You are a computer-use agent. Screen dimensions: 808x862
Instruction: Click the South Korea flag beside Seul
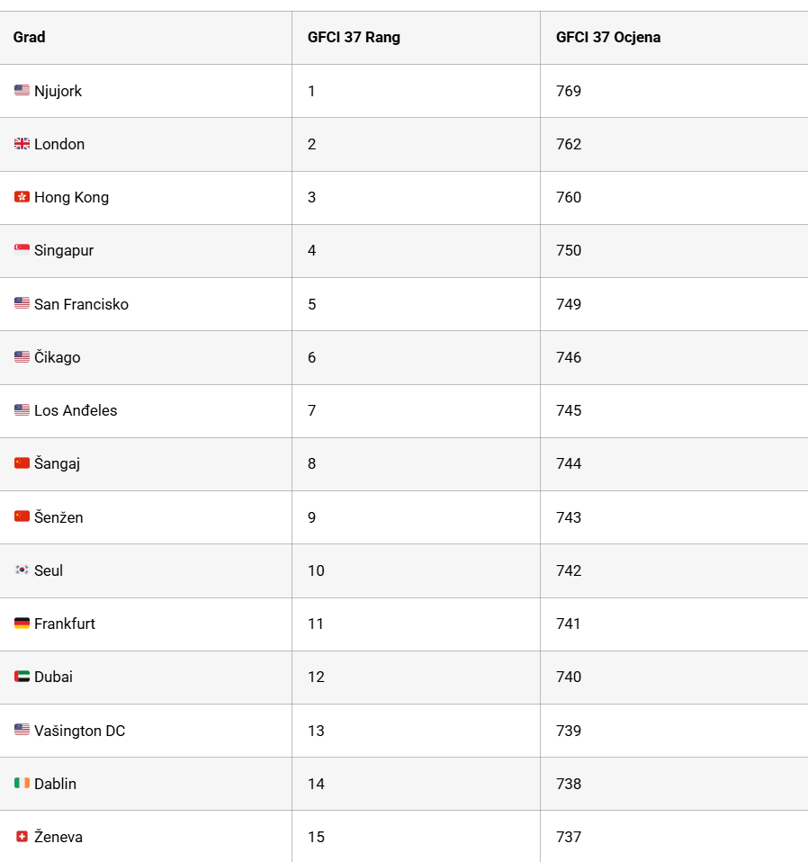pos(22,570)
